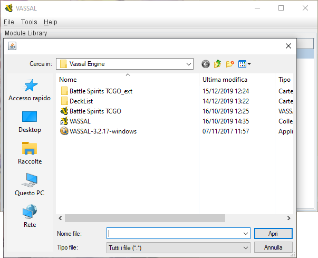
Task: Open Raccolte libraries shortcut
Action: [x=30, y=153]
